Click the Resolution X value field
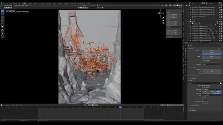Viewport: 223px width, 125px height. tap(212, 51)
